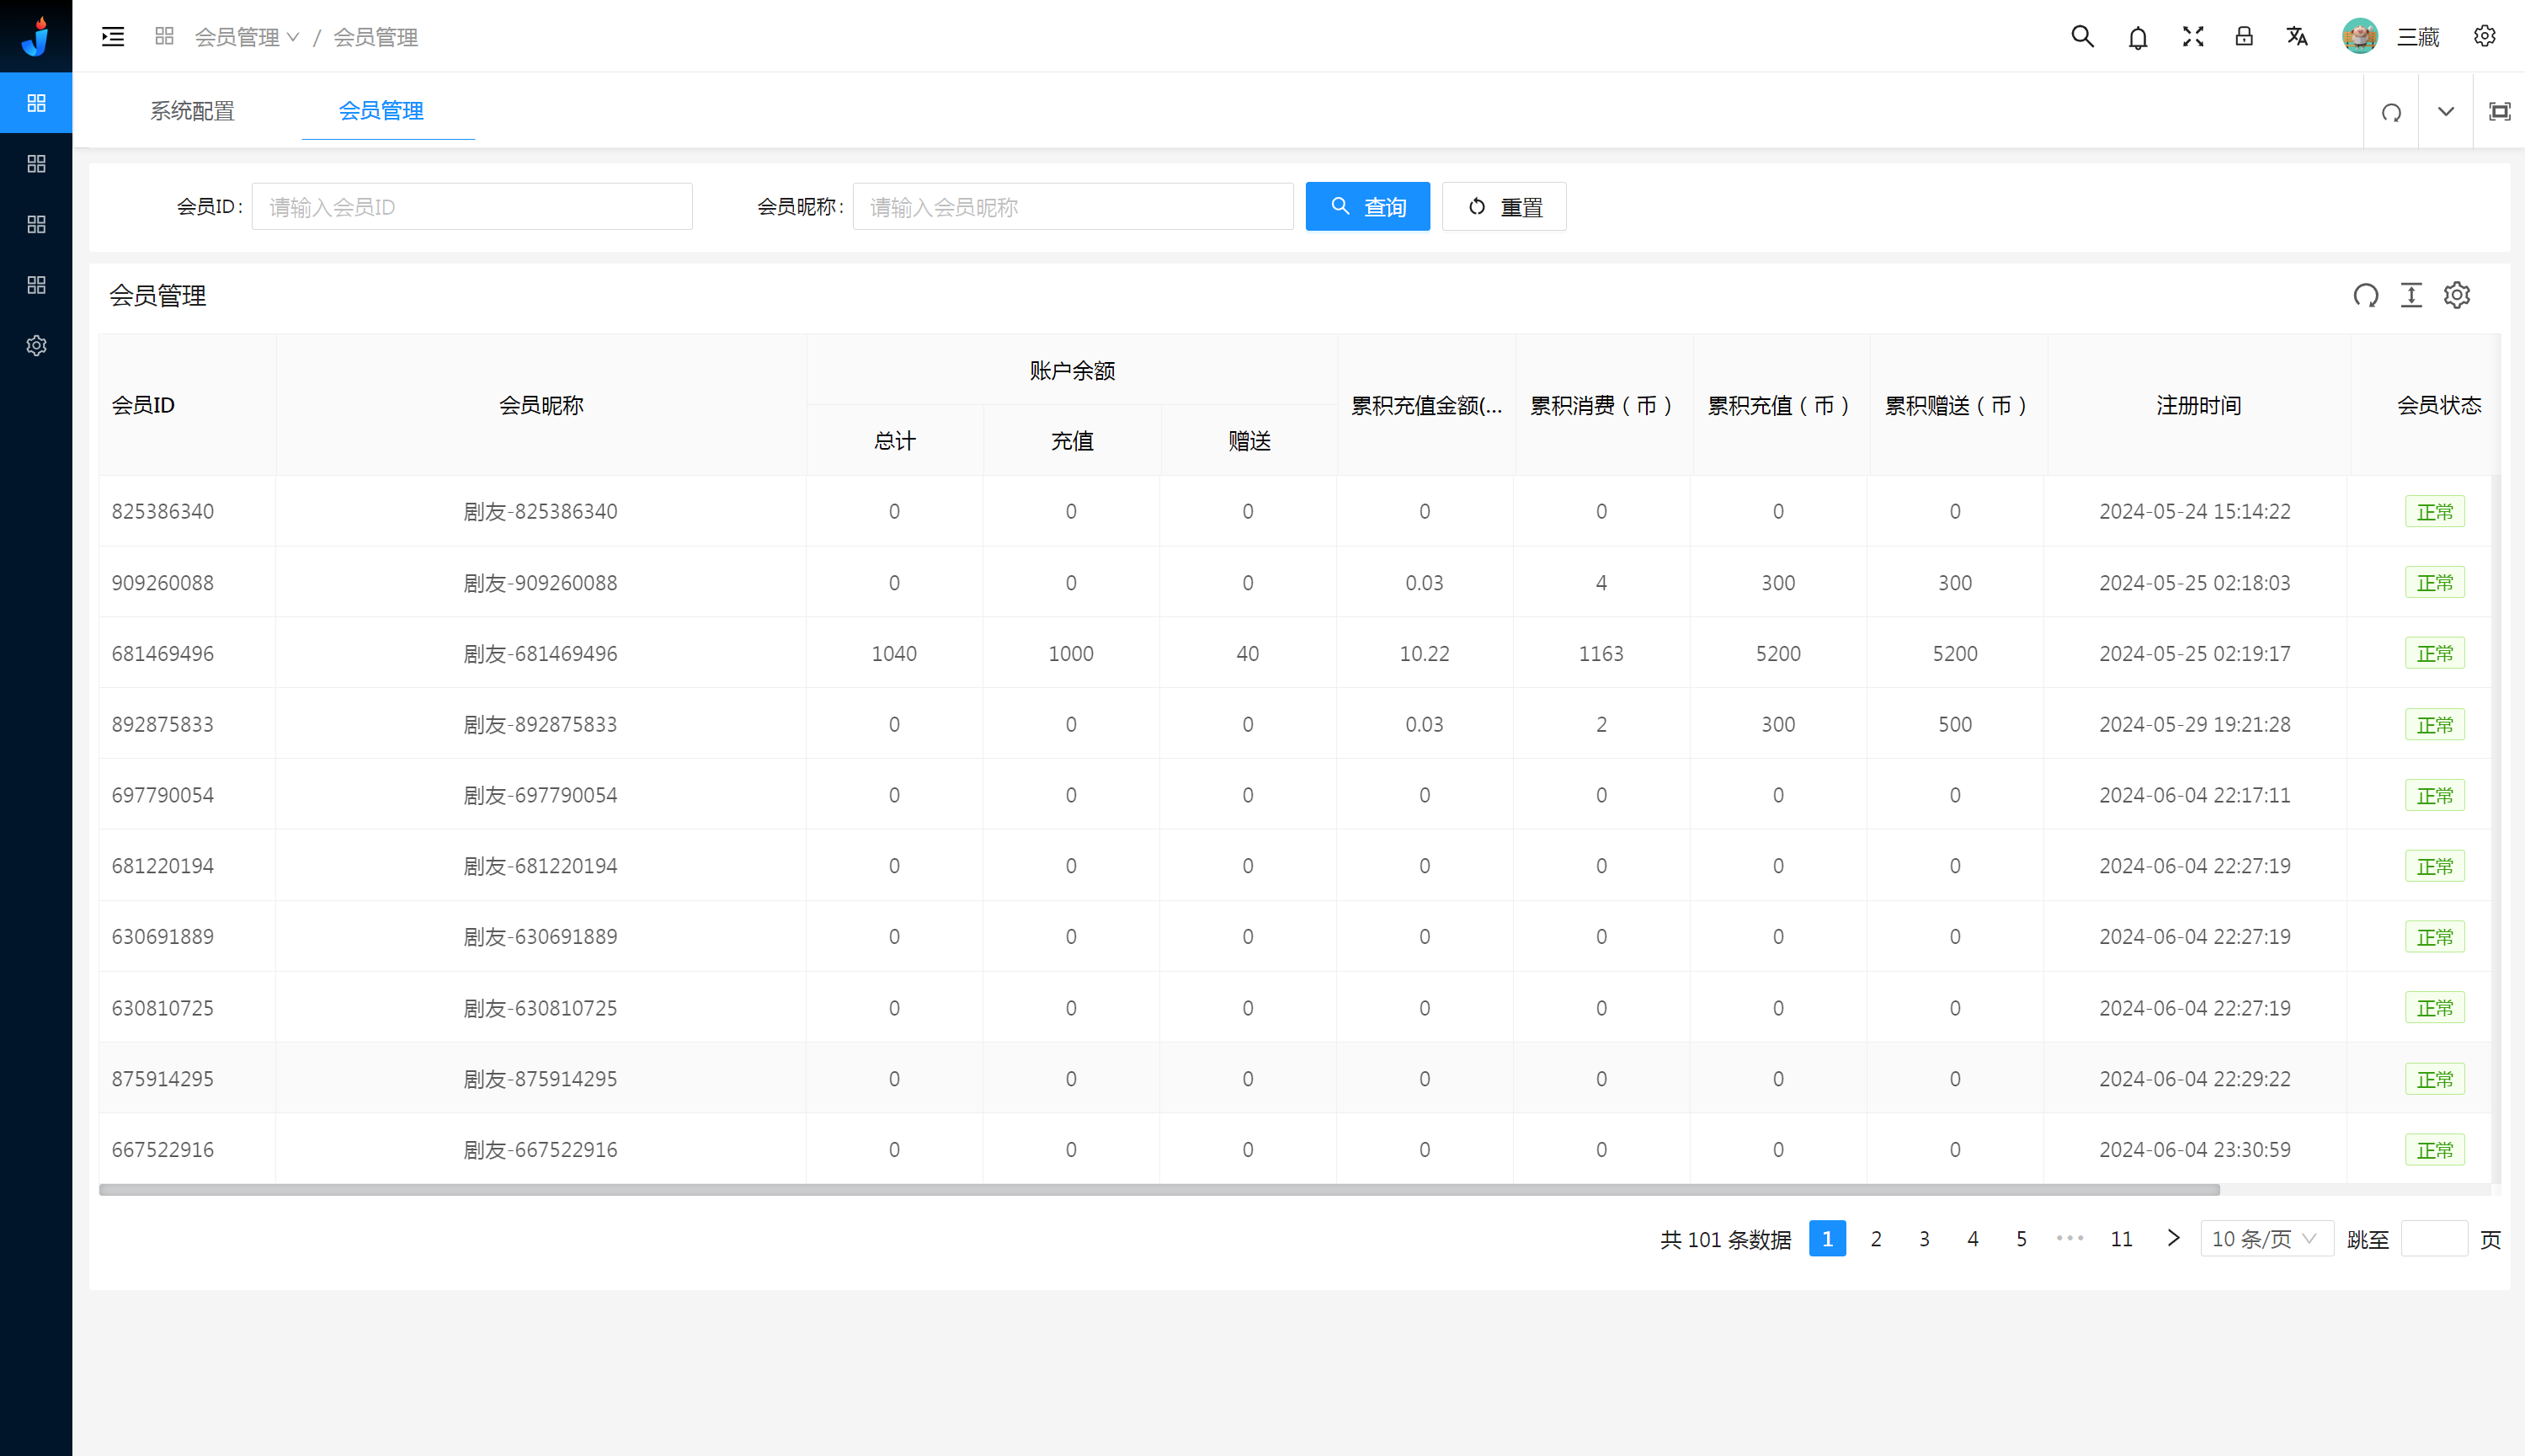Viewport: 2525px width, 1456px height.
Task: Open the global search magnifier icon
Action: 2082,37
